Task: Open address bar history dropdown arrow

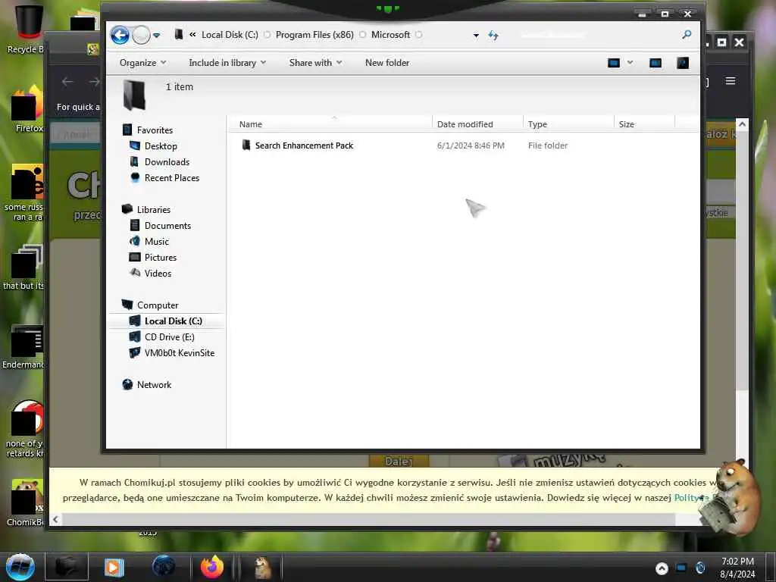Action: click(476, 35)
